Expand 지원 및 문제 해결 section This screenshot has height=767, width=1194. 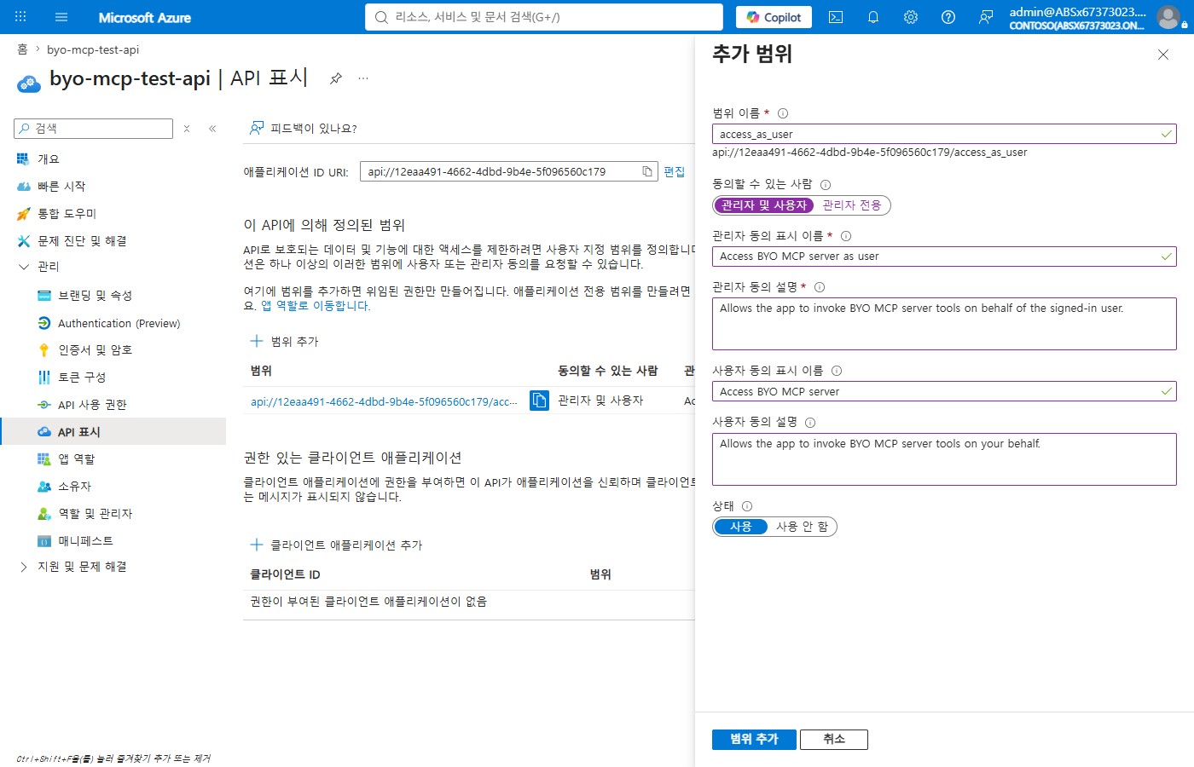coord(24,567)
